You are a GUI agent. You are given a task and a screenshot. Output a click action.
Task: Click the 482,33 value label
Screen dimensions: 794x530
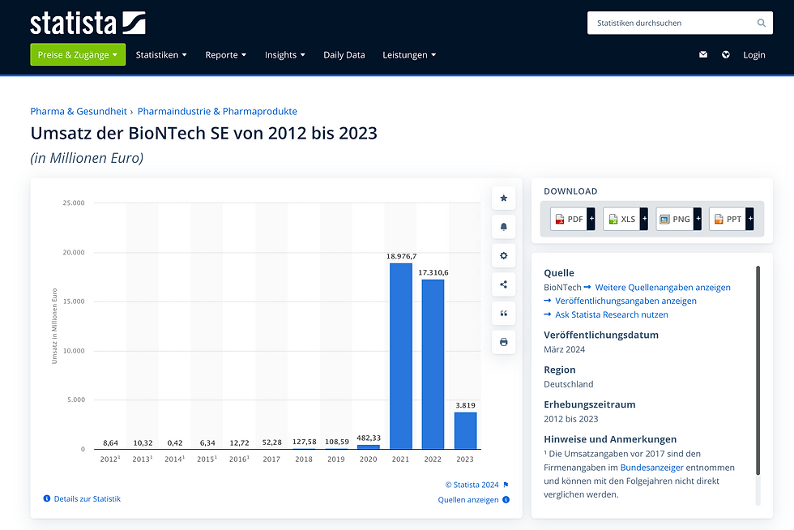pyautogui.click(x=369, y=438)
